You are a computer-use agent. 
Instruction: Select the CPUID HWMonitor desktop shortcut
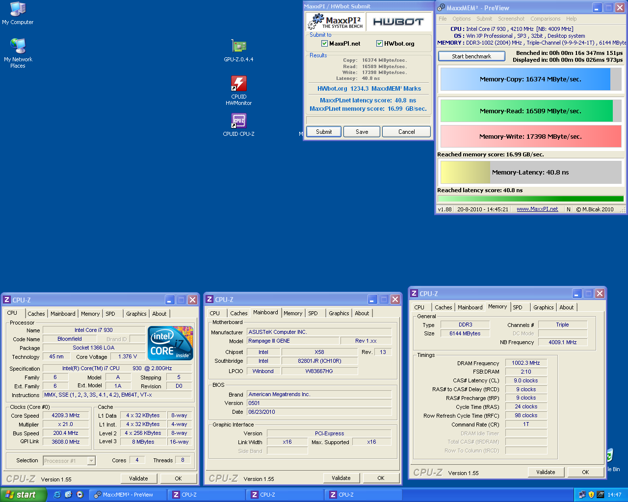[x=239, y=91]
